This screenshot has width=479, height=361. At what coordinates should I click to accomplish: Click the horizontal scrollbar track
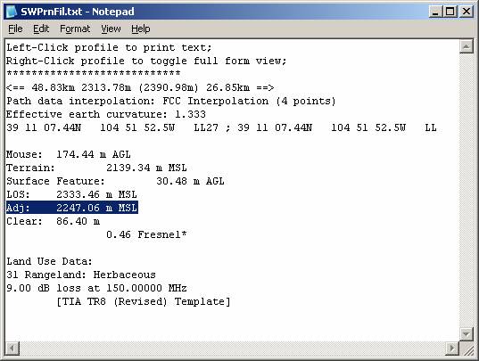pyautogui.click(x=232, y=348)
